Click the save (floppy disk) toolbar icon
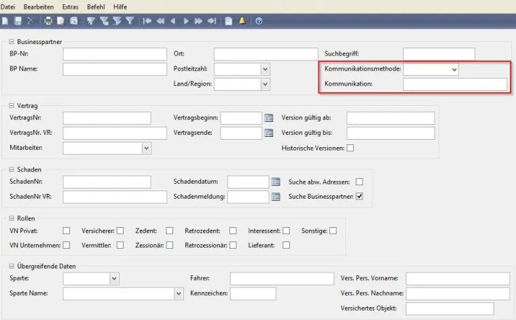Screen dimensions: 516x320 click(x=18, y=21)
